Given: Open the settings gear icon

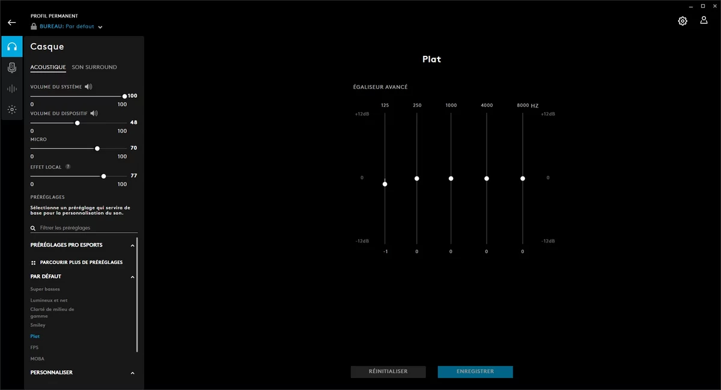Looking at the screenshot, I should click(x=683, y=21).
